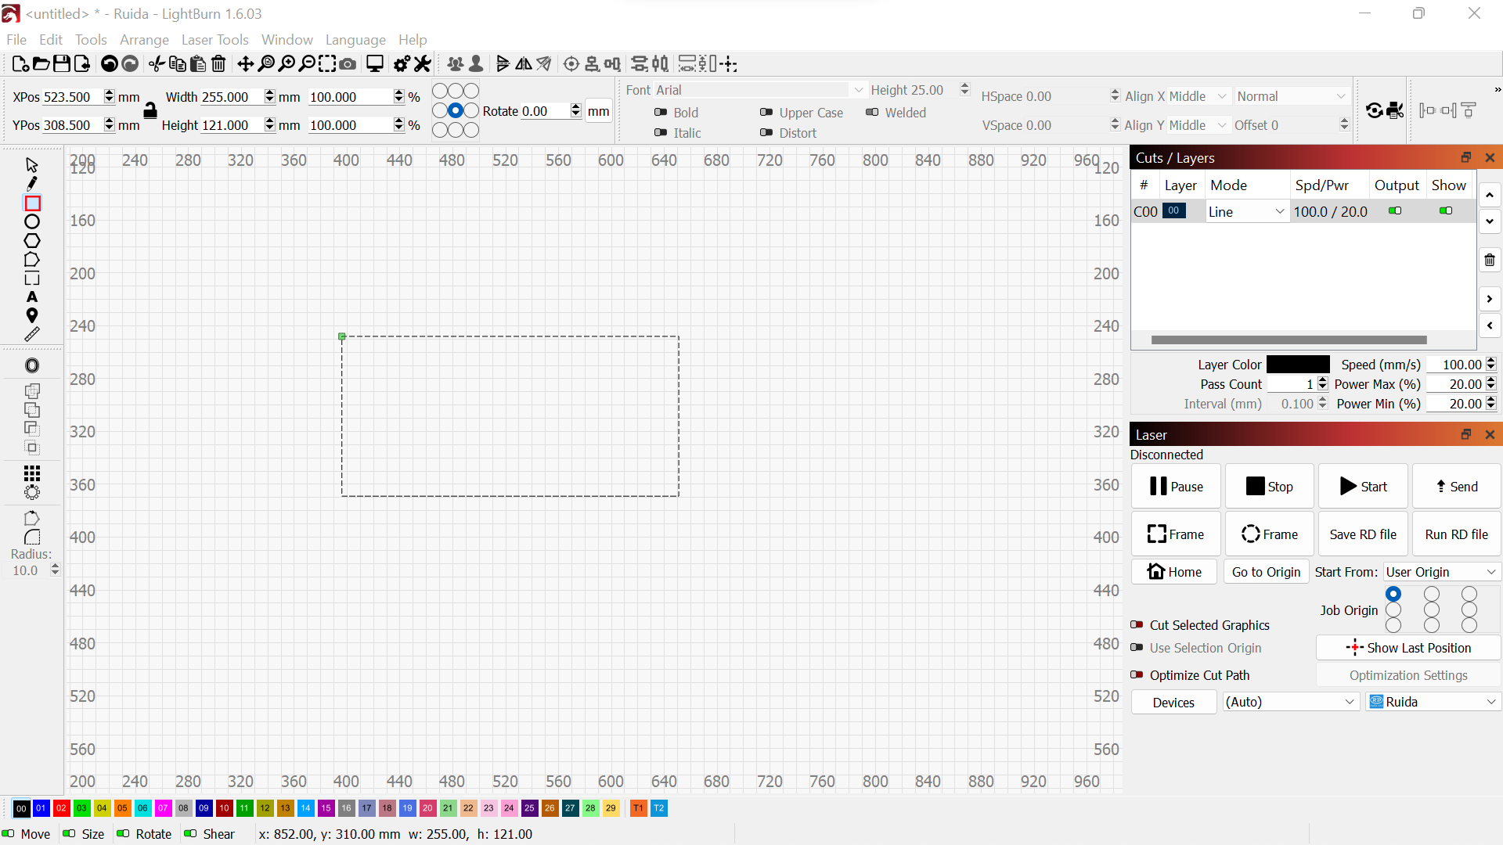Click the camera capture icon
Viewport: 1503px width, 845px height.
[x=348, y=64]
